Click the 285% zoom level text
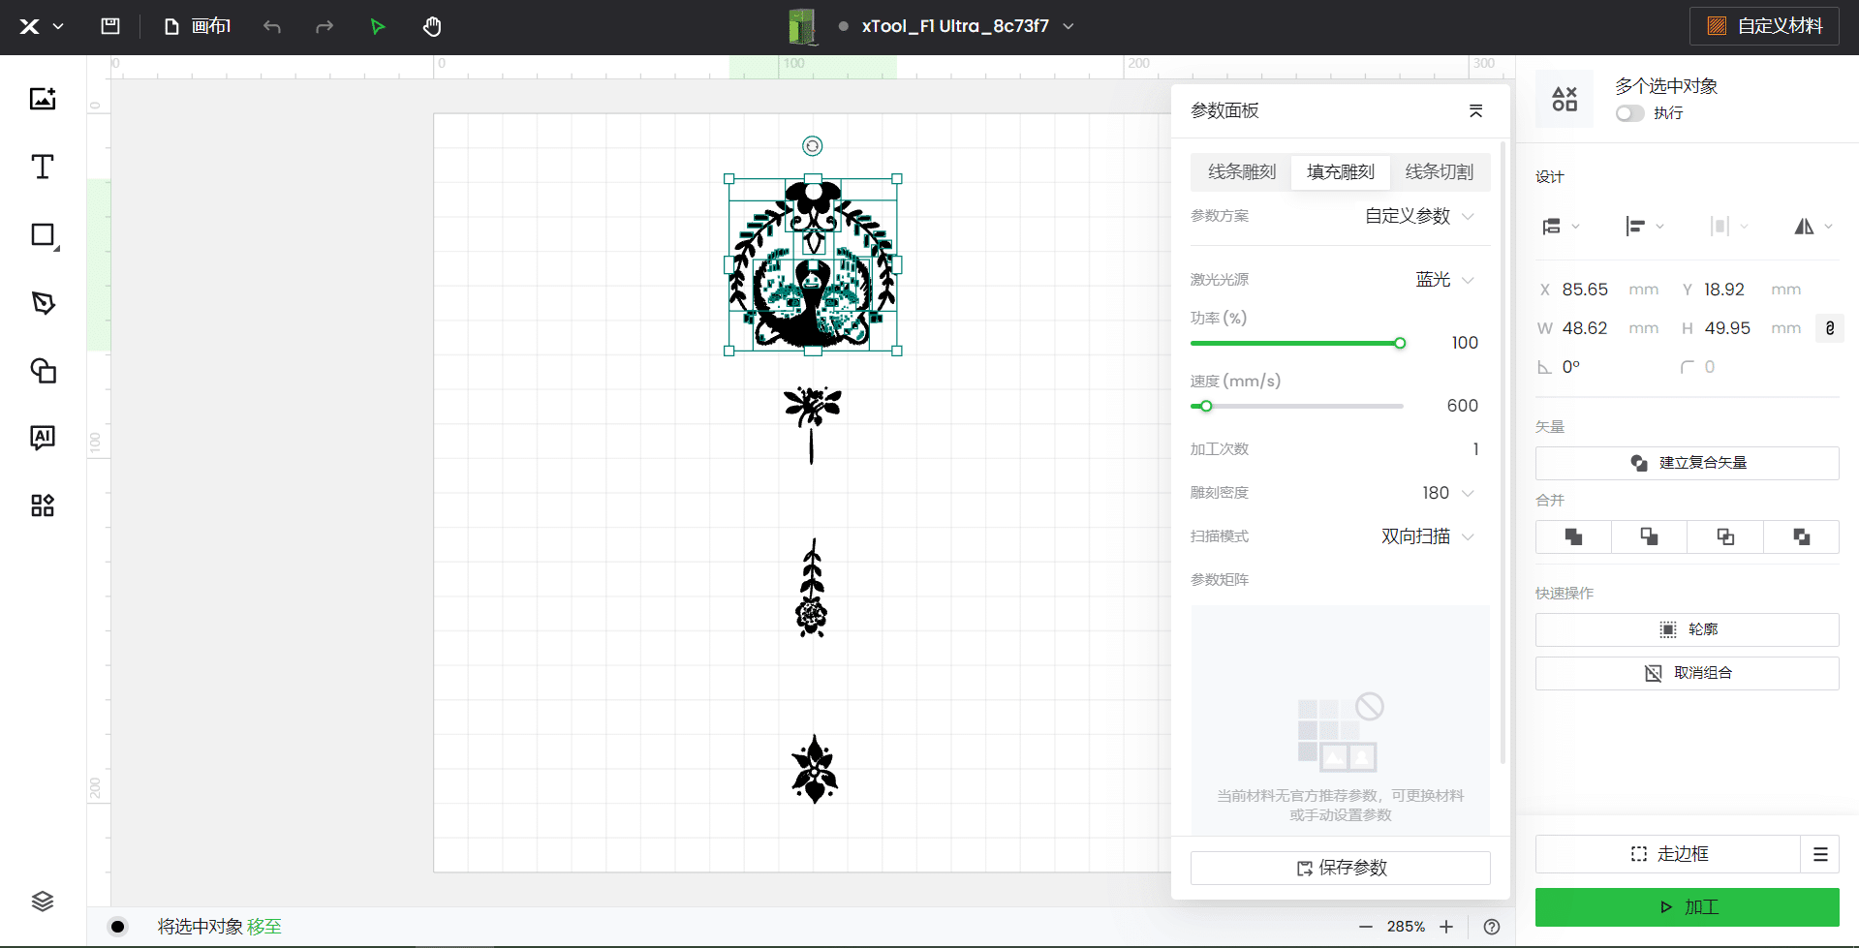 pyautogui.click(x=1406, y=927)
